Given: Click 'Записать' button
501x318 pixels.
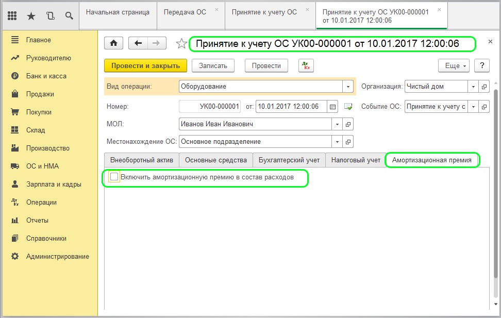Looking at the screenshot, I should (x=213, y=65).
